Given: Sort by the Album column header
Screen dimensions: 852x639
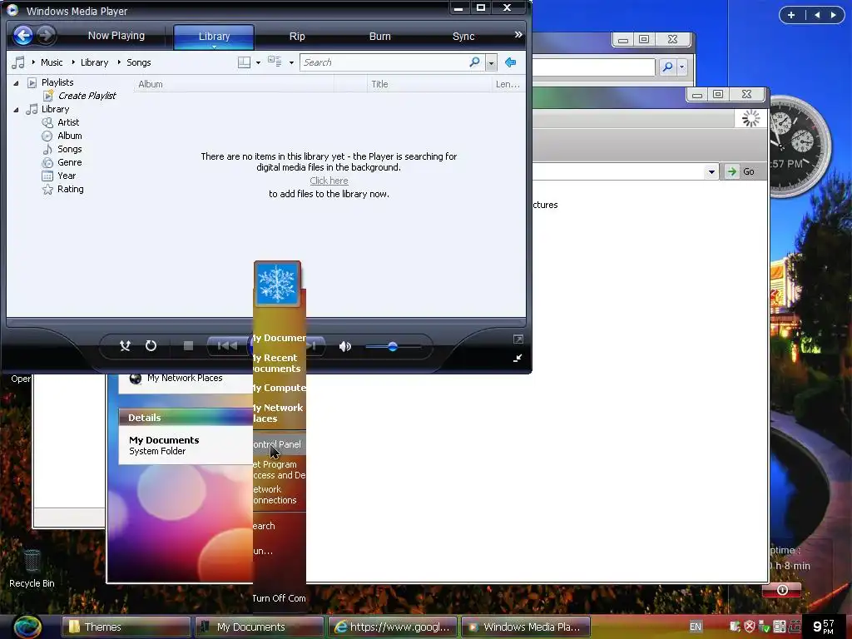Looking at the screenshot, I should click(234, 84).
